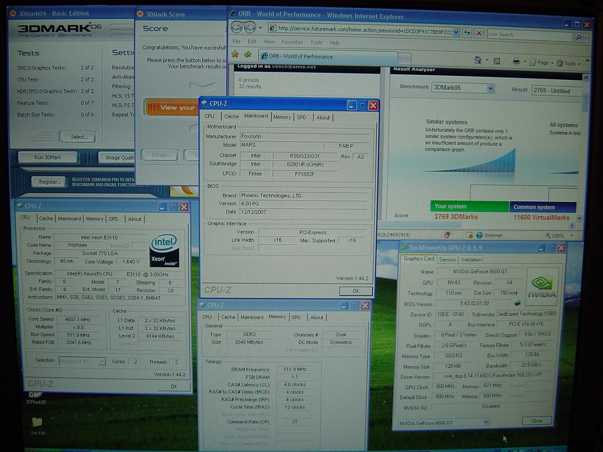The height and width of the screenshot is (452, 603).
Task: Click the Add to Favorites star-plus icon
Action: pos(248,54)
